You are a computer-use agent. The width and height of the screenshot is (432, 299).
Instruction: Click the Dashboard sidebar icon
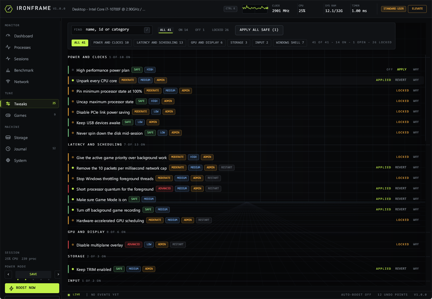8,36
